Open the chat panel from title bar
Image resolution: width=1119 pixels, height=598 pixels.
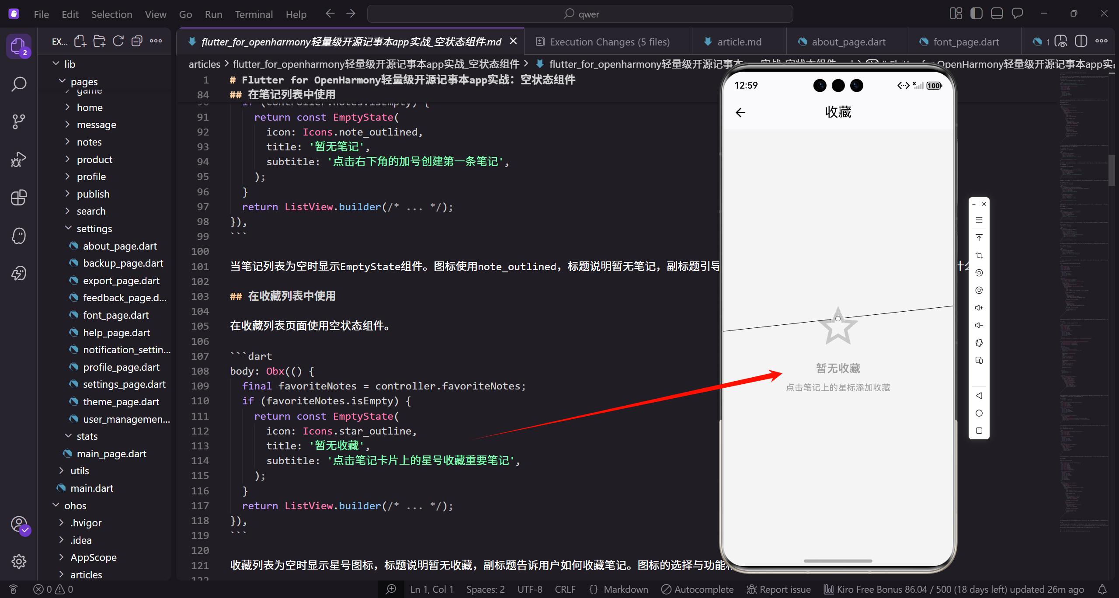pos(1018,14)
